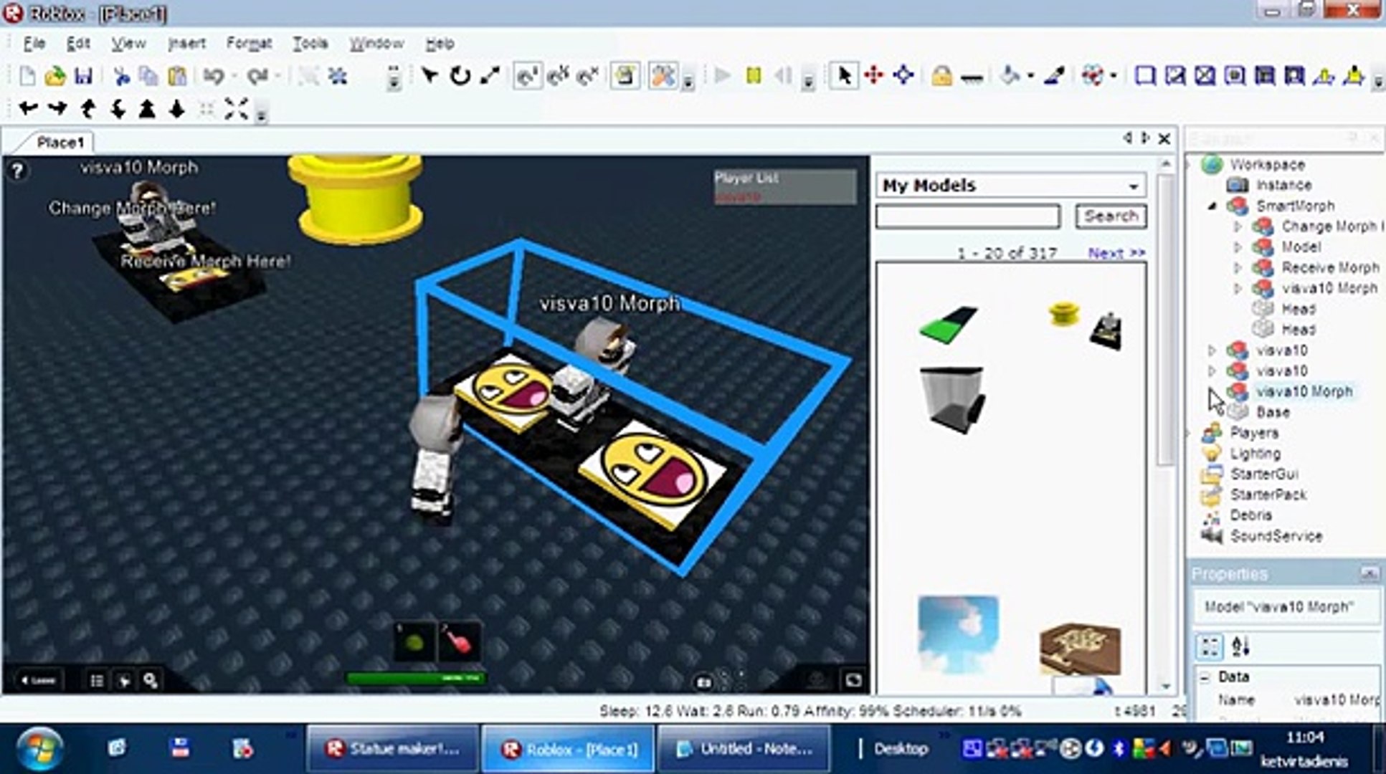Click the zoom extents crossed-arrows icon

tap(236, 110)
